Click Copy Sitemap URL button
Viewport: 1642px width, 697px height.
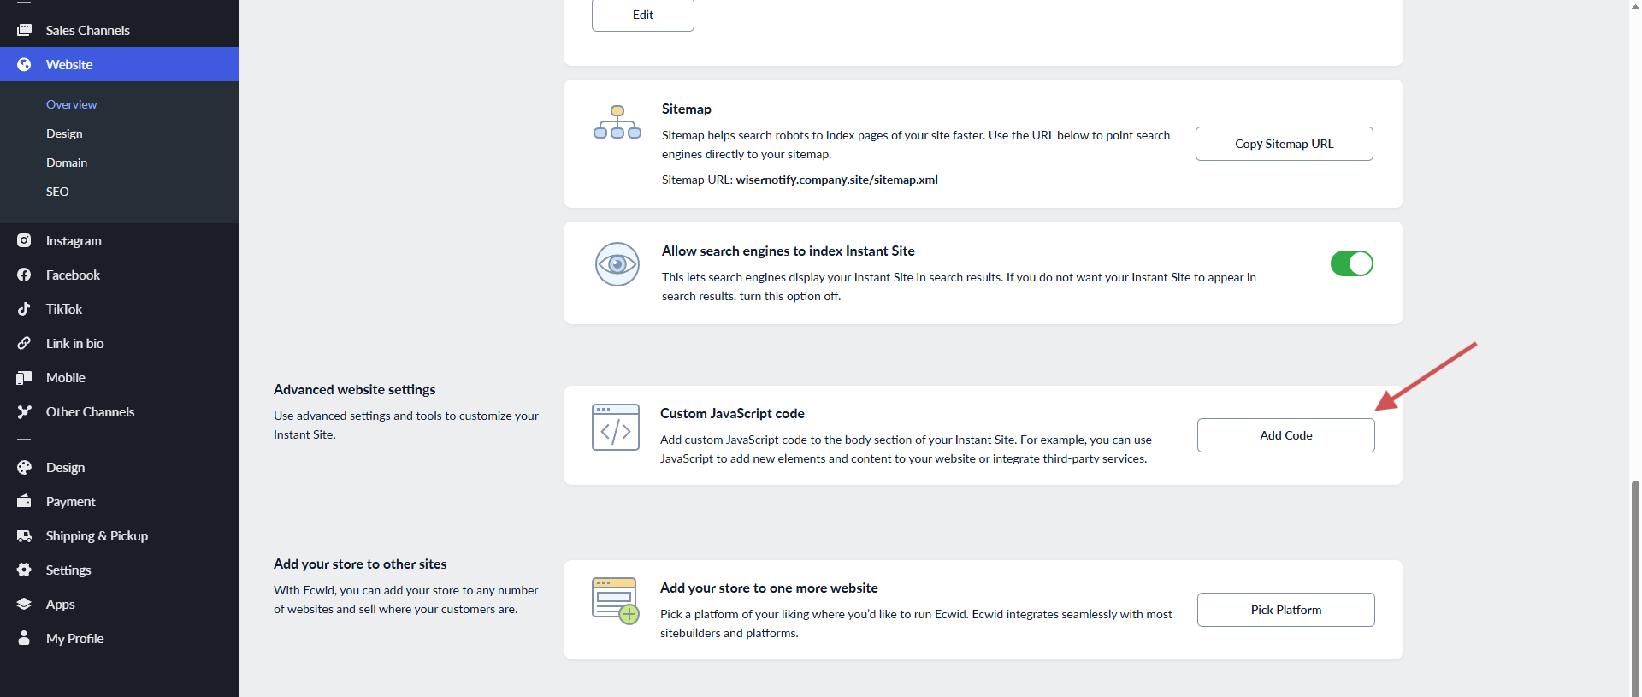[x=1284, y=144]
